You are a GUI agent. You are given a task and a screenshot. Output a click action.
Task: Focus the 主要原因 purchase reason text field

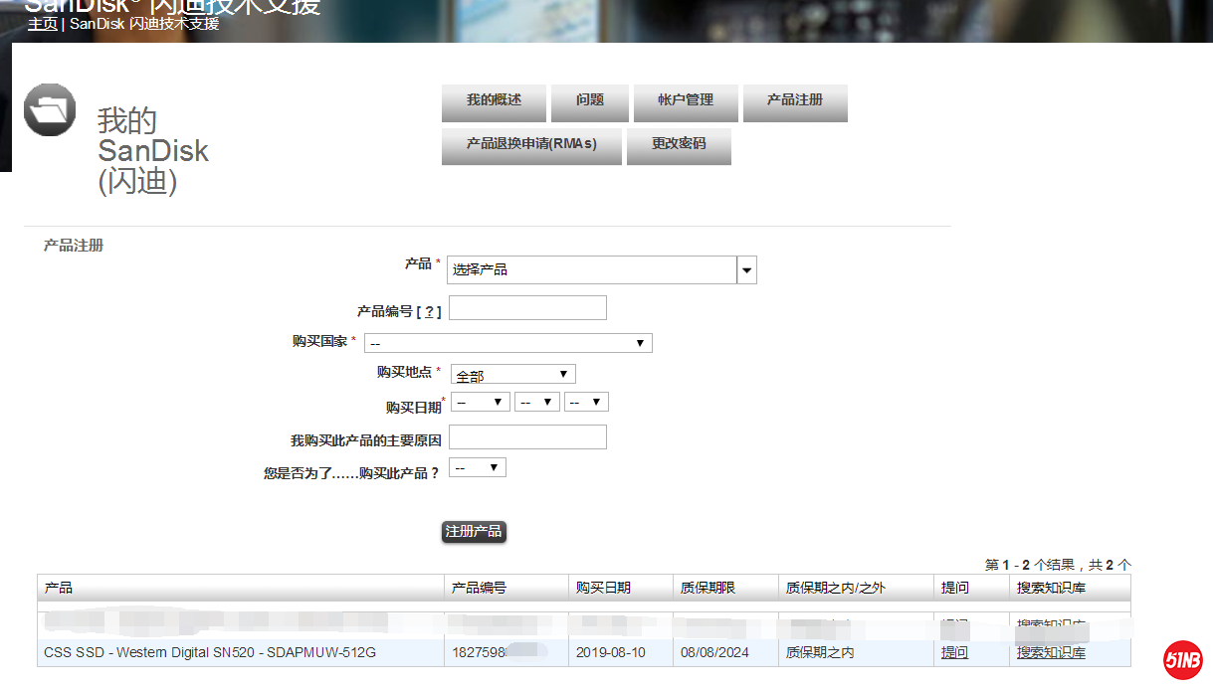(527, 437)
